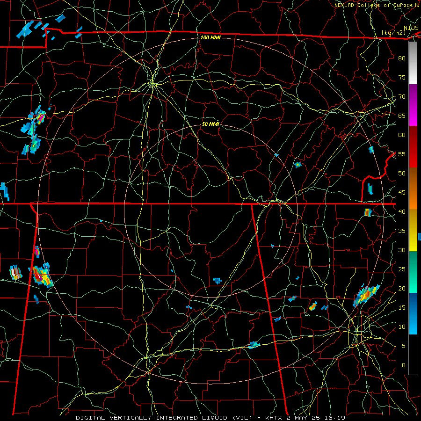Pick the black bottom segment of the VIL scale
The width and height of the screenshot is (421, 421).
click(413, 355)
